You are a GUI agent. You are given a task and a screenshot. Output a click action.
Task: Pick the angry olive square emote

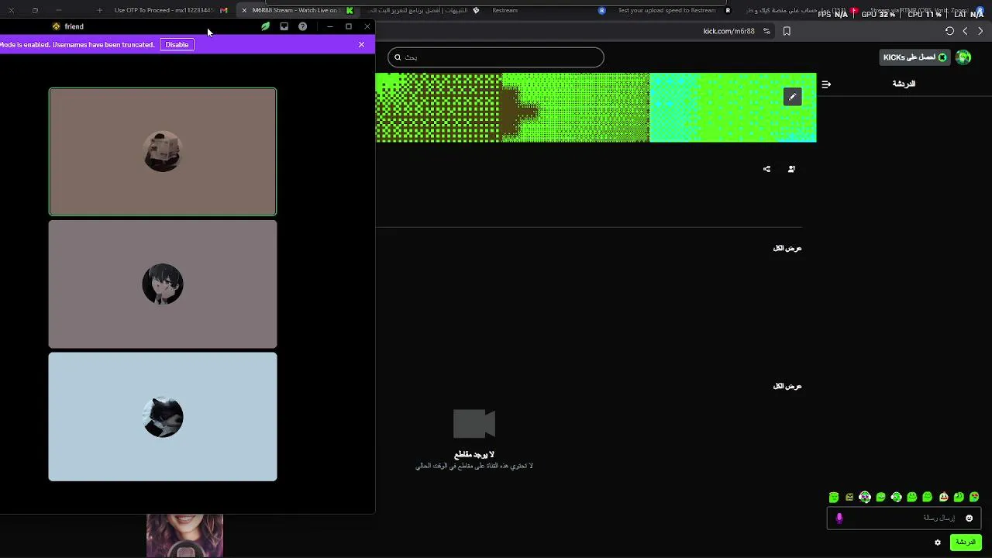click(849, 498)
